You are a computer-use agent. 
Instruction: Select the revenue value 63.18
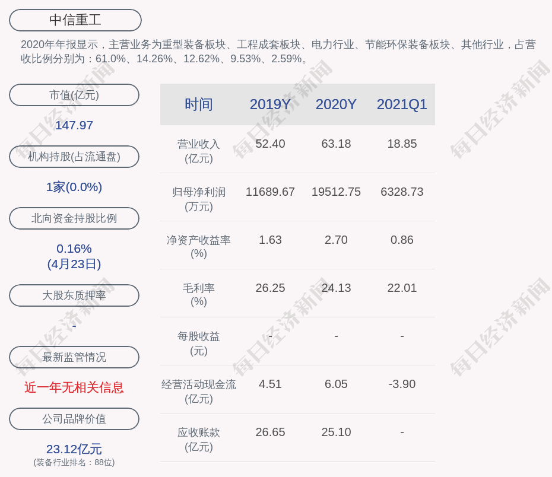coord(336,144)
